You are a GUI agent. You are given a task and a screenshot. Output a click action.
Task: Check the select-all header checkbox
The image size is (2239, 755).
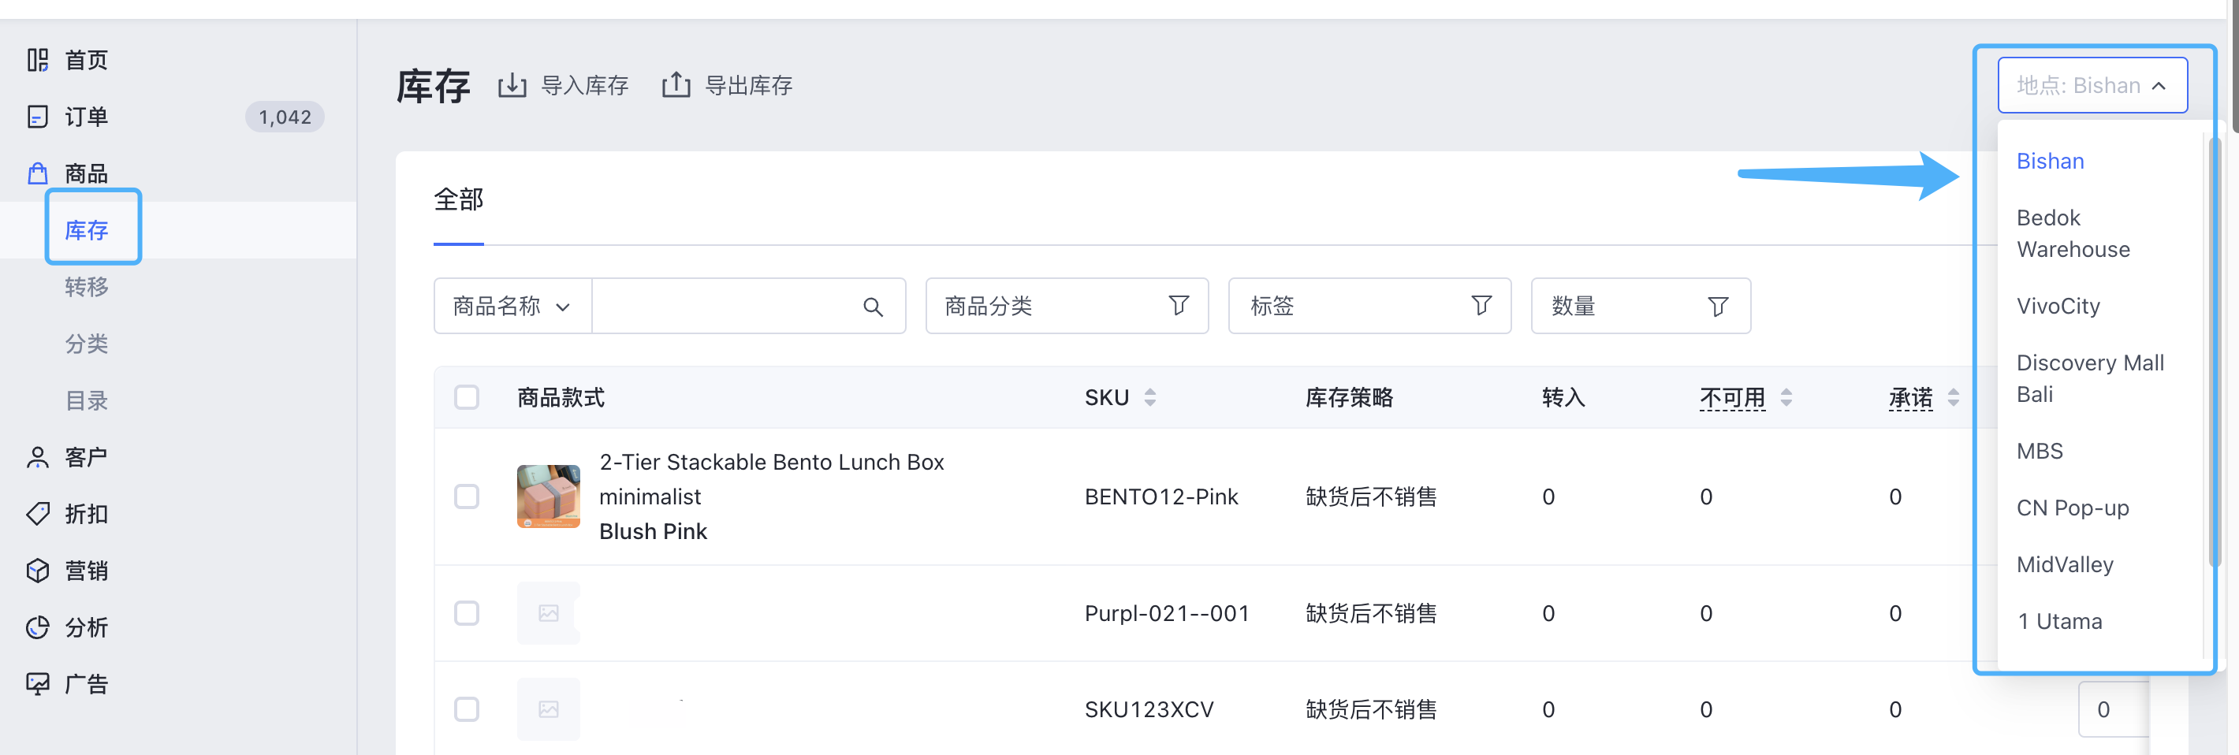coord(467,398)
